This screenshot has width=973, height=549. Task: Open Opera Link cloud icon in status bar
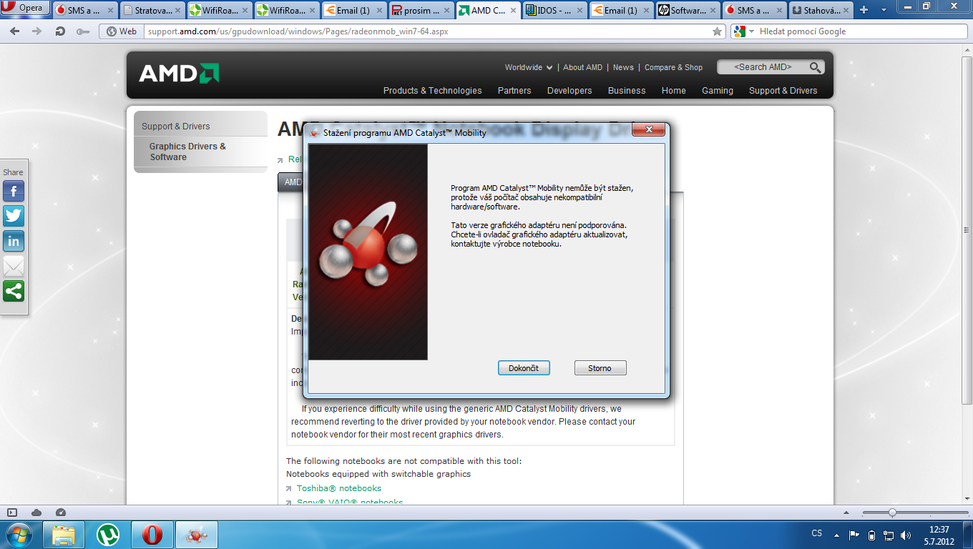(36, 513)
